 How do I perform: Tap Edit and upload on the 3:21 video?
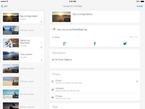[27, 81]
